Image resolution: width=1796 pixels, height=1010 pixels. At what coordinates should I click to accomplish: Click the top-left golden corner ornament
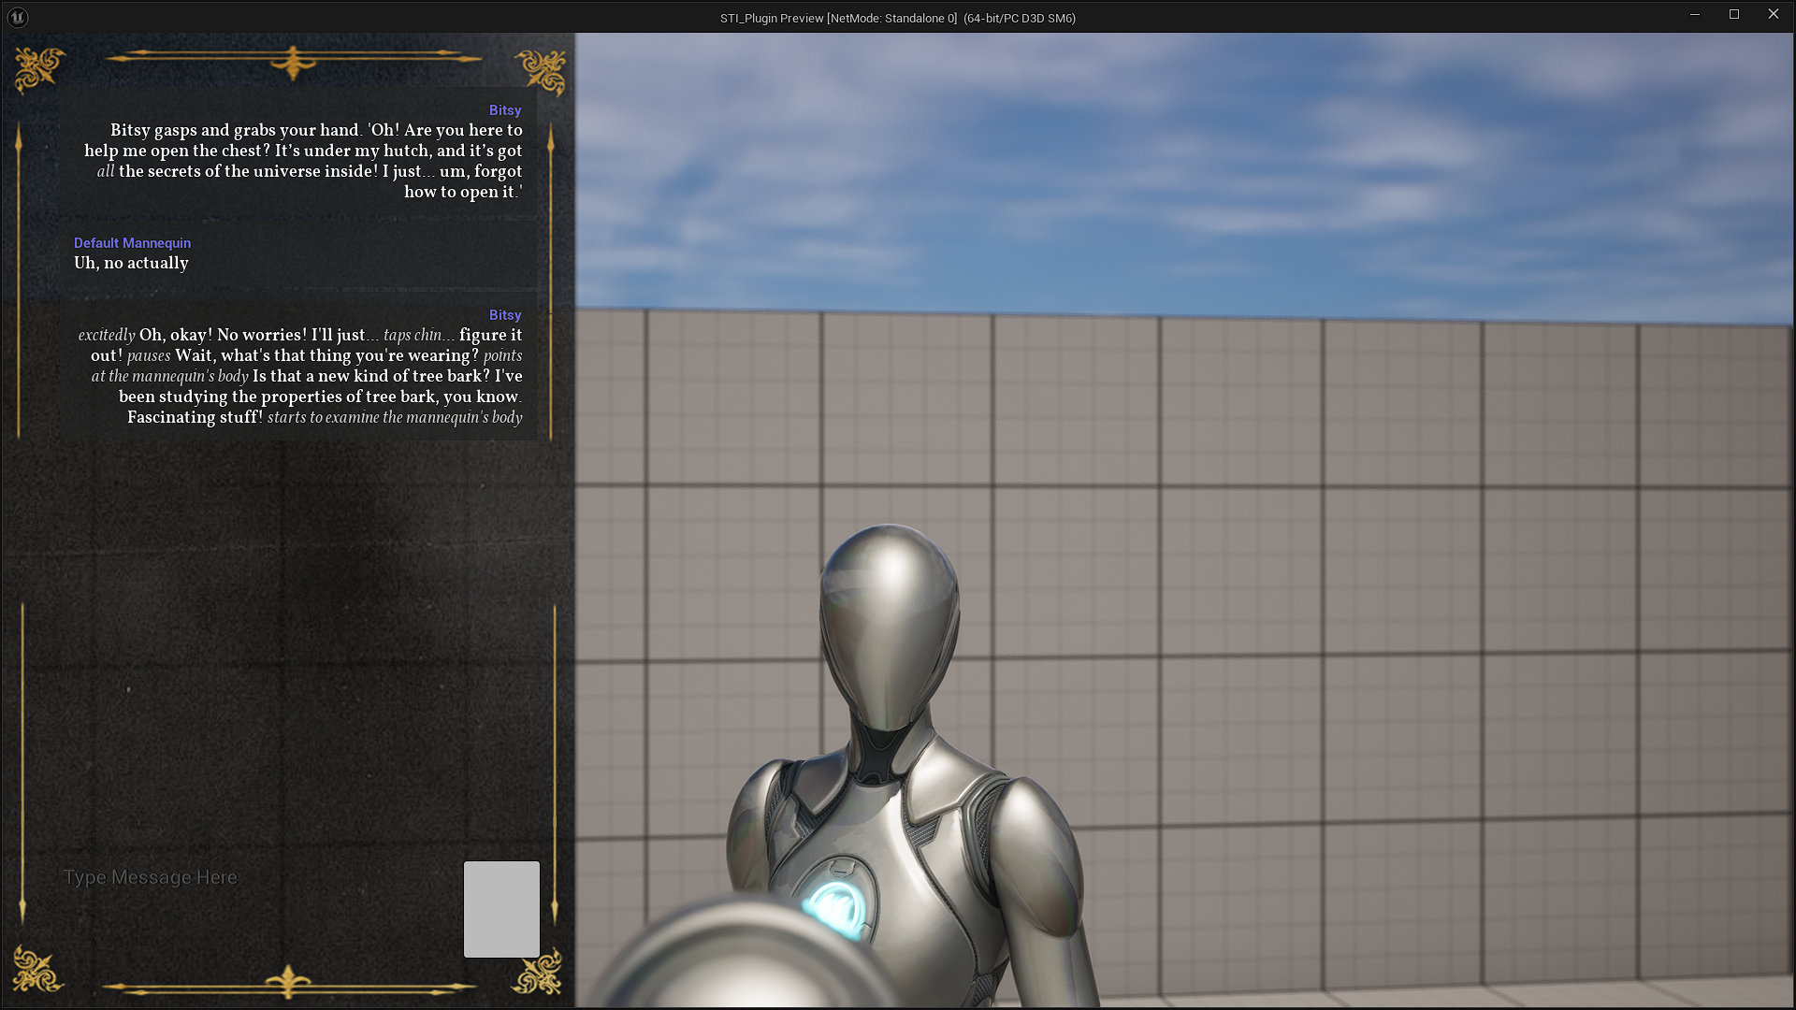click(x=39, y=69)
